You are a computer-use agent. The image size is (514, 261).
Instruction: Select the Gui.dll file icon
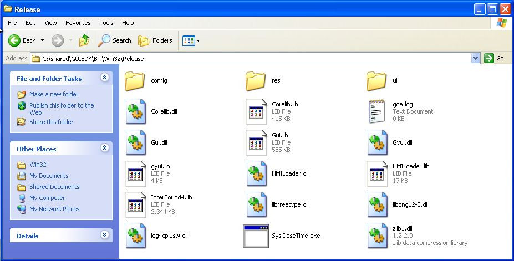(x=135, y=142)
